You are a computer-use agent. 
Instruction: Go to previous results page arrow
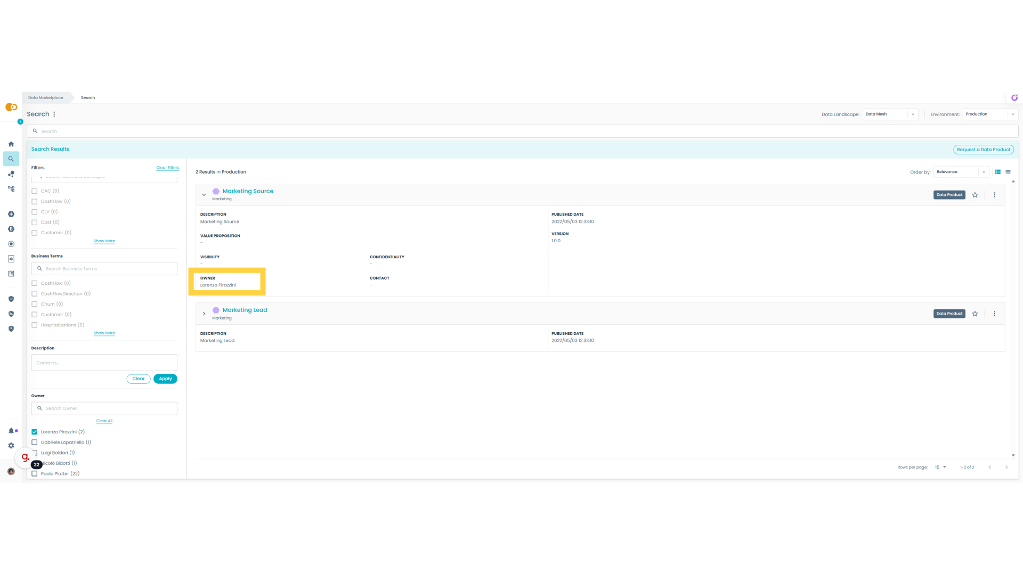pyautogui.click(x=990, y=467)
